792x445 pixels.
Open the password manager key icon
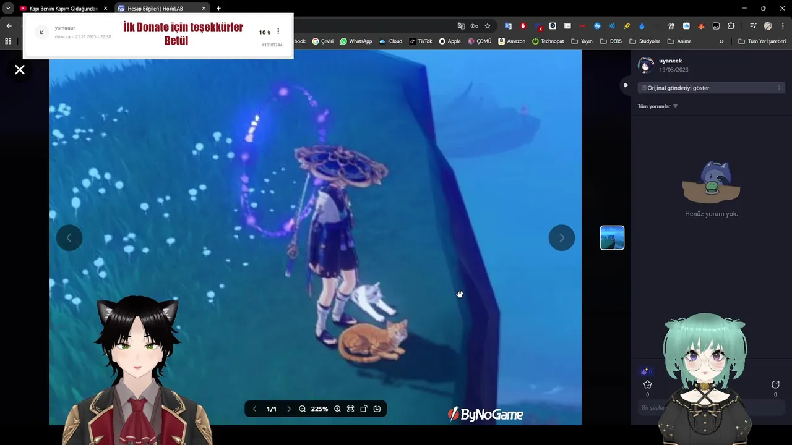point(474,26)
